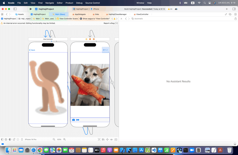The image size is (238, 155).
Task: Open the editor options icon
Action: pyautogui.click(x=230, y=14)
